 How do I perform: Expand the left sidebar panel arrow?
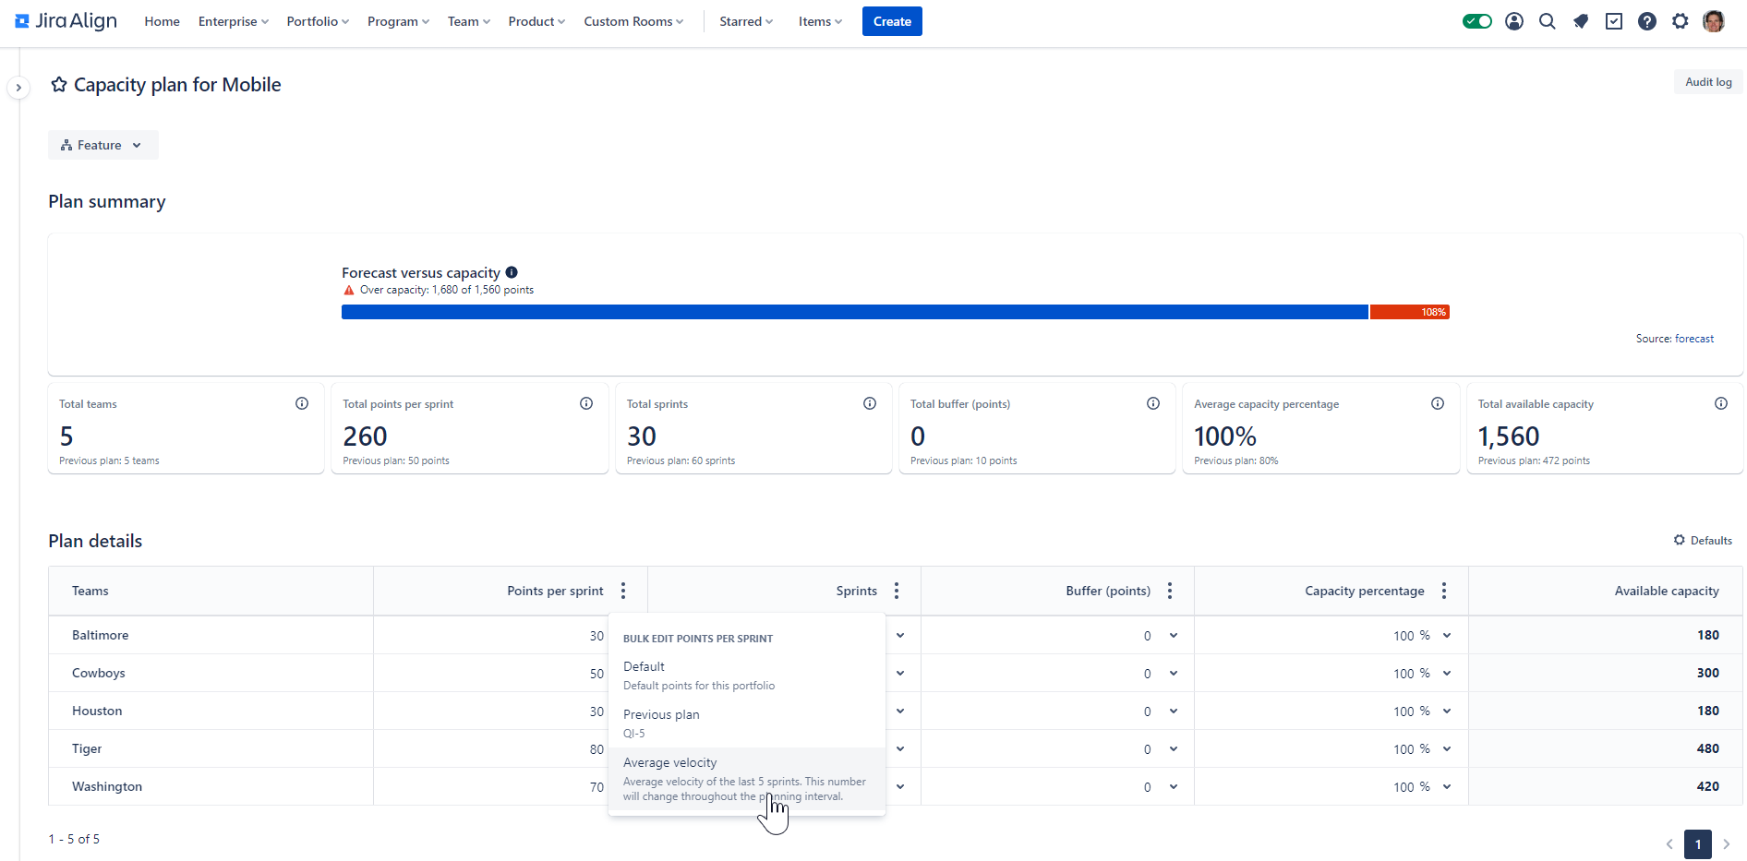(18, 88)
